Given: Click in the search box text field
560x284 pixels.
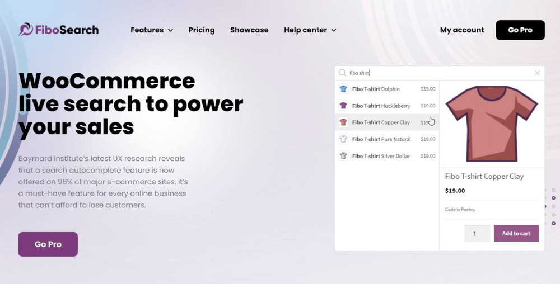Looking at the screenshot, I should tap(437, 73).
